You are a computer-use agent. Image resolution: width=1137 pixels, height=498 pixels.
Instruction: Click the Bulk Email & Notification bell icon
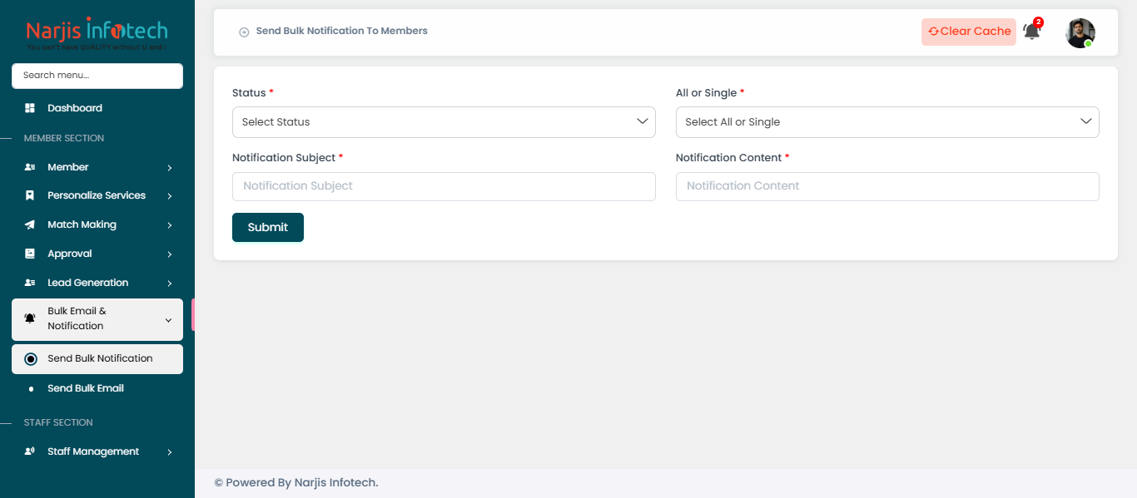pos(30,318)
